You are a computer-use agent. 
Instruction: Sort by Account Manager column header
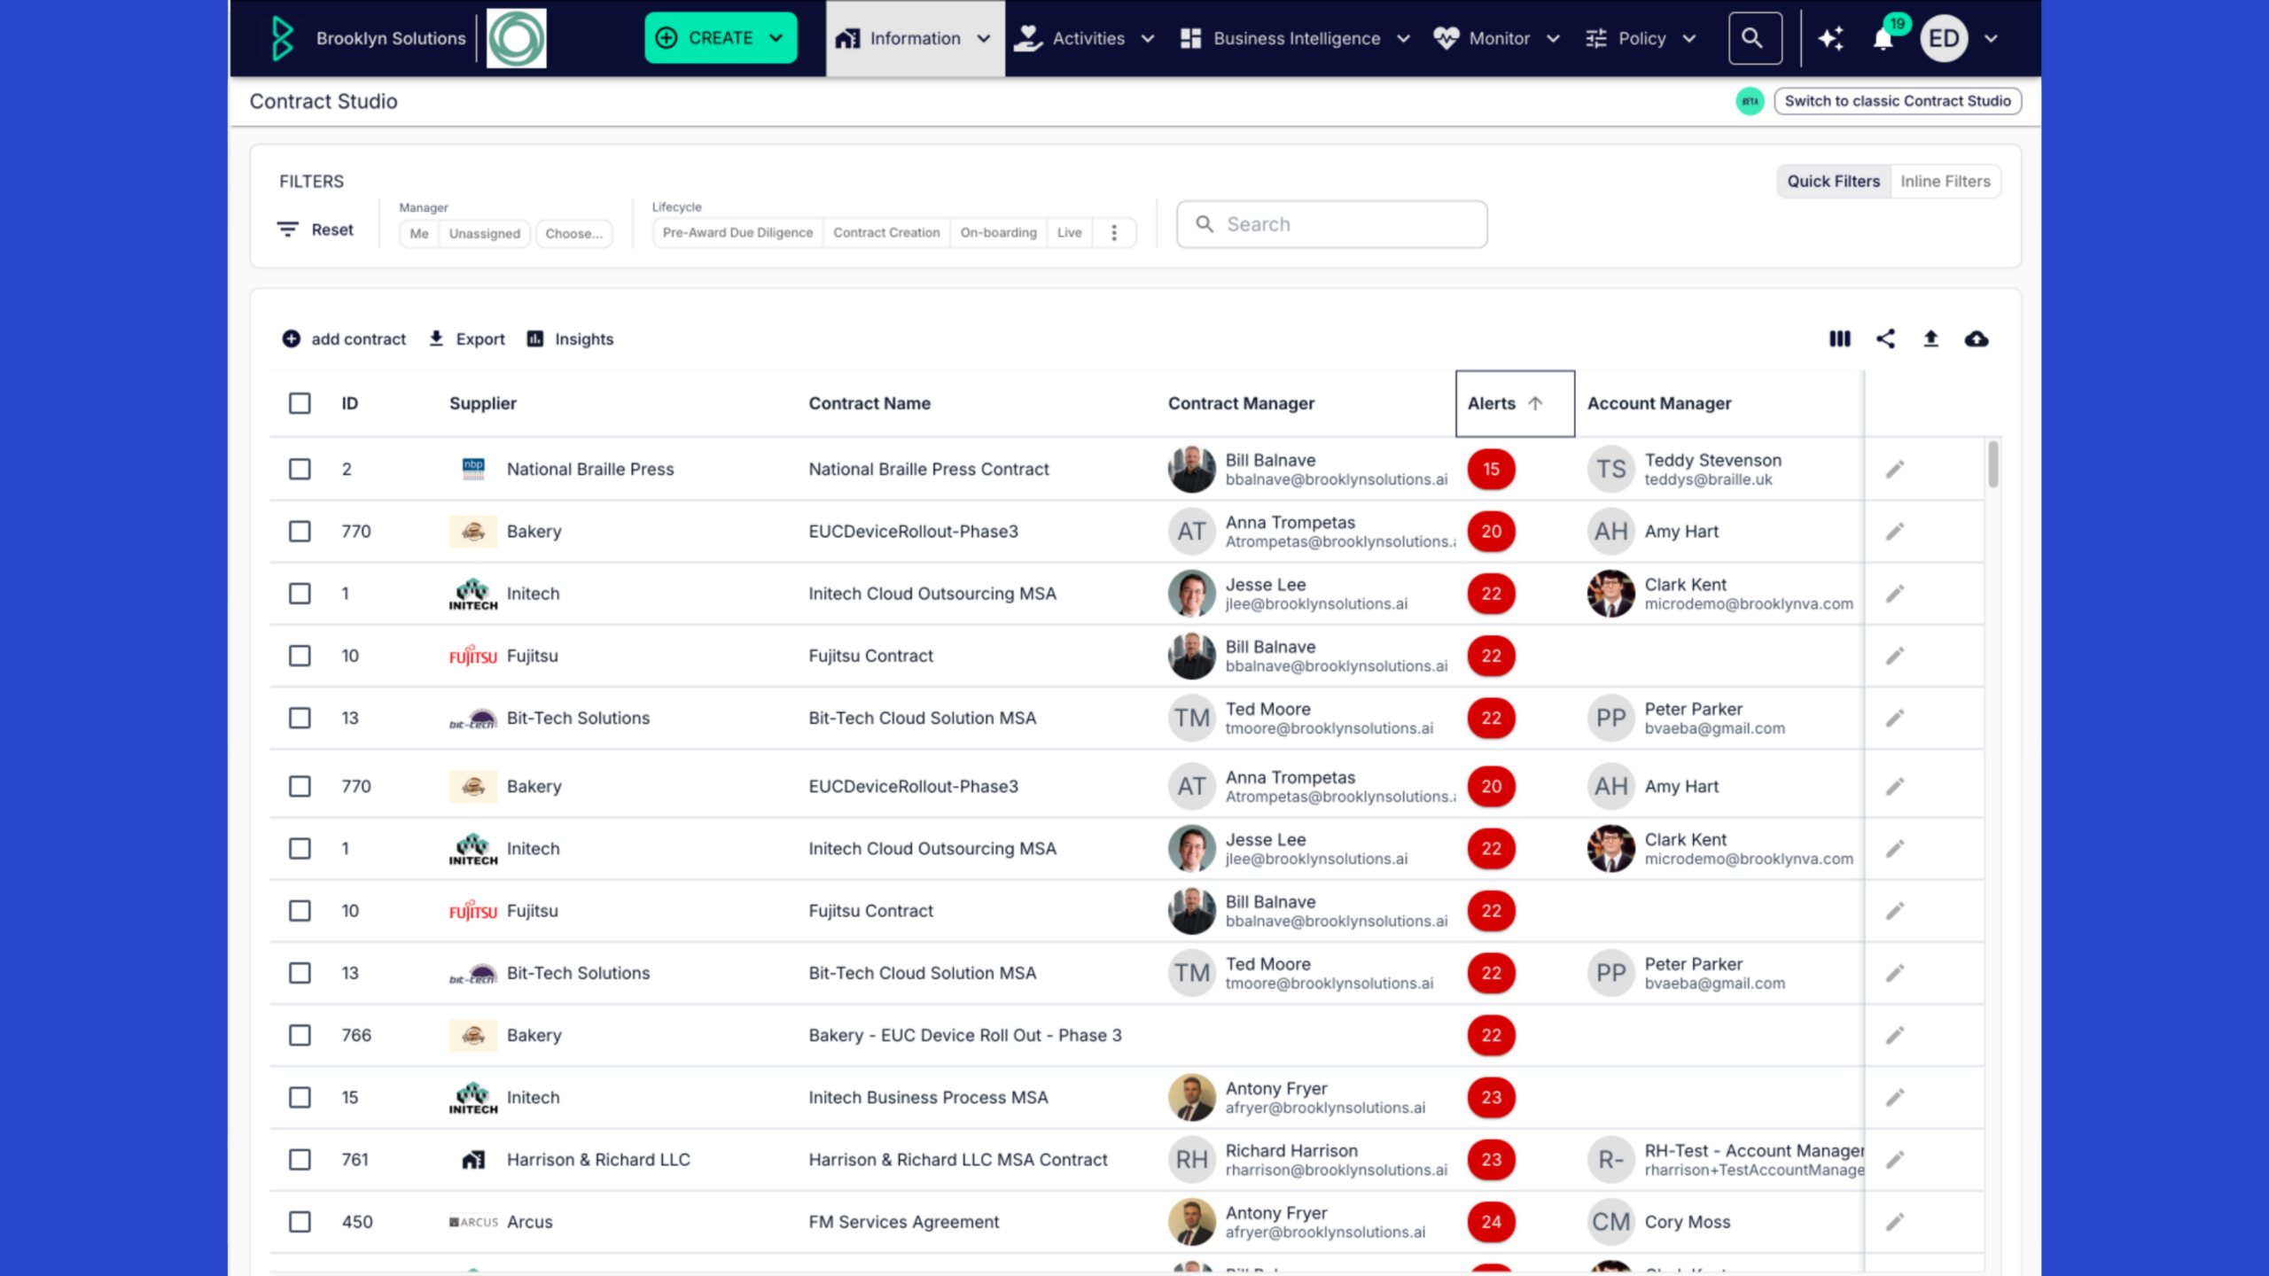tap(1659, 403)
